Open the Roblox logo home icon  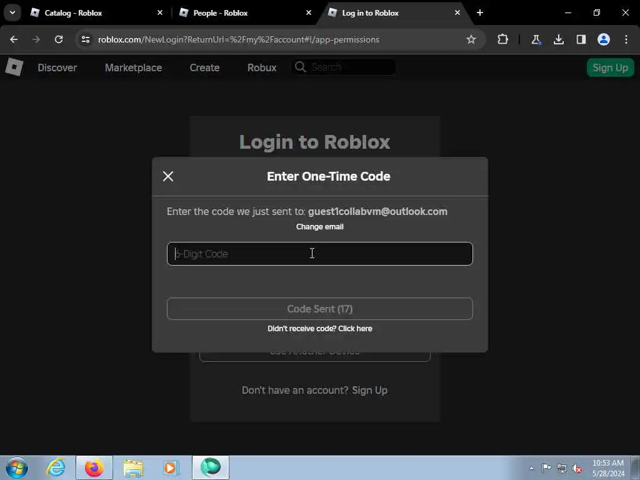point(14,67)
